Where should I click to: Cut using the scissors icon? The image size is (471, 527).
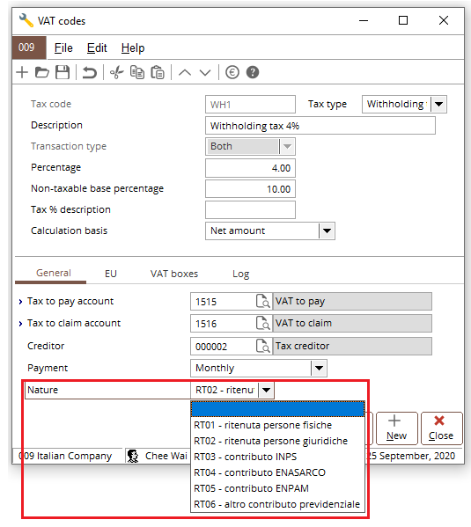click(x=116, y=72)
